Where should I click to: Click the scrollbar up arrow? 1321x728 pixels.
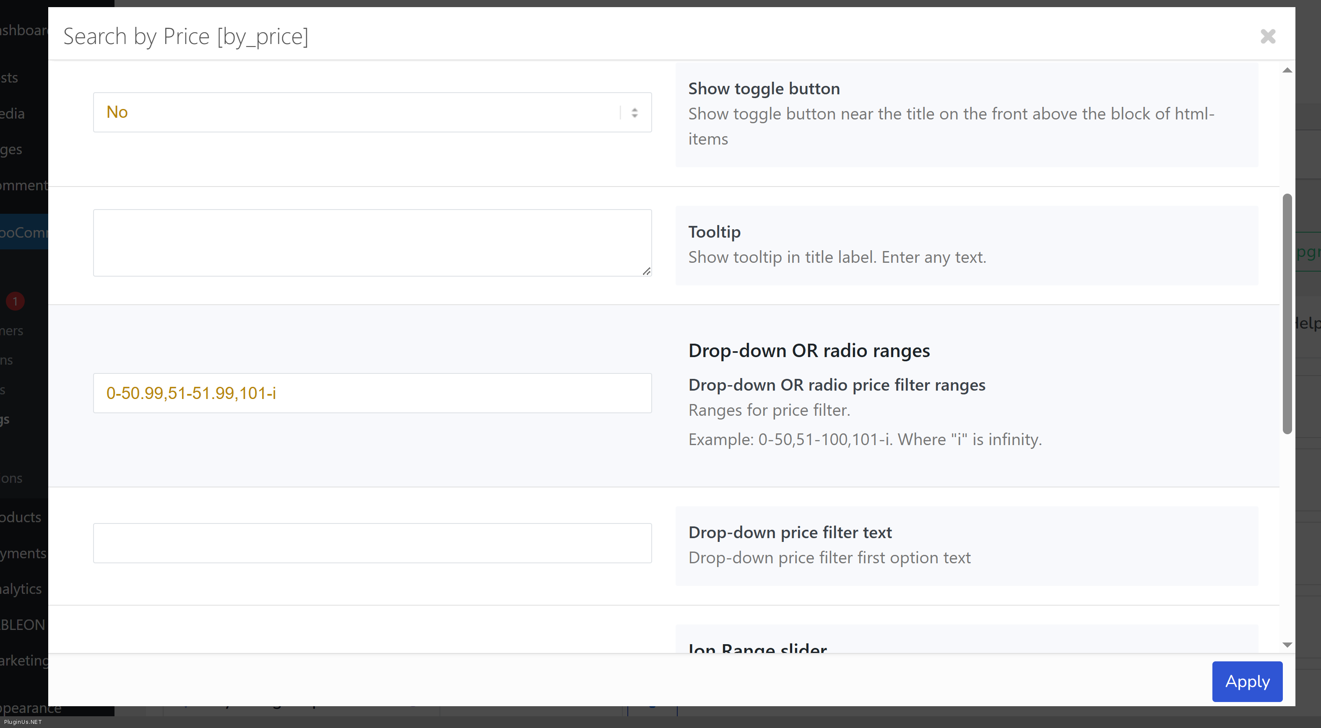point(1287,70)
